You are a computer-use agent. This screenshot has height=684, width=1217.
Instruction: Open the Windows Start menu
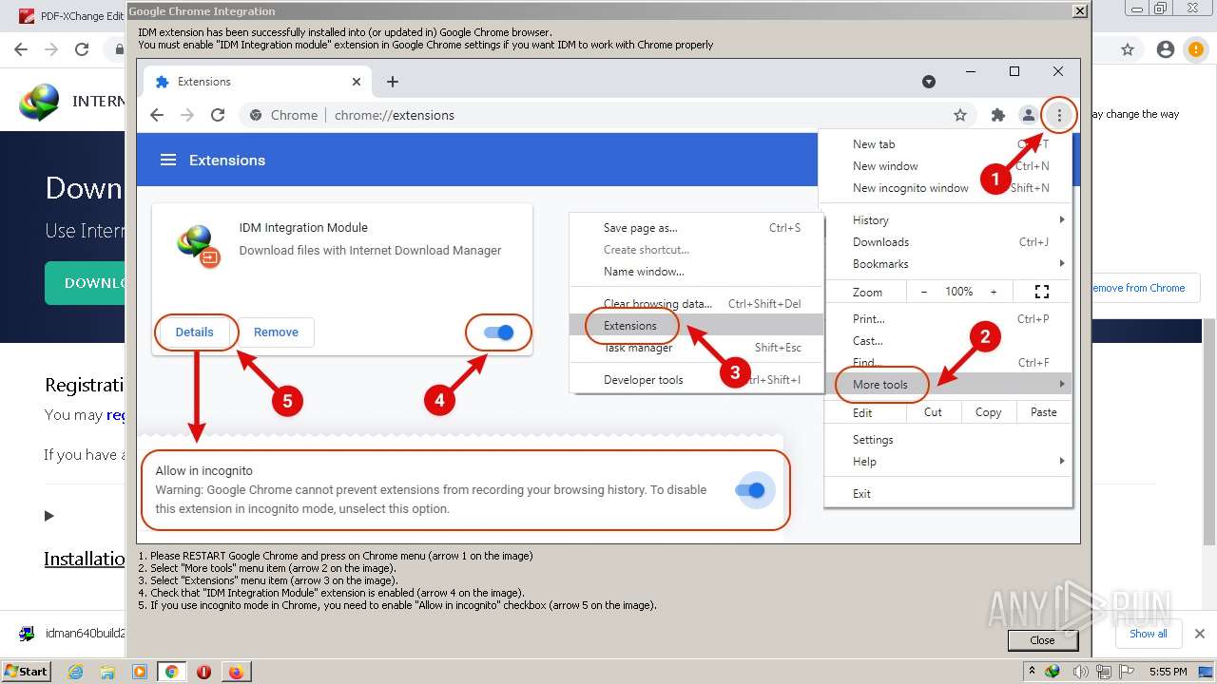click(26, 671)
